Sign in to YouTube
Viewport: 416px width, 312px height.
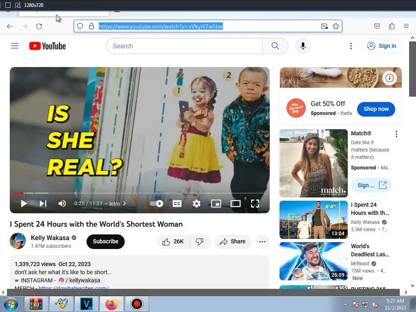[382, 46]
